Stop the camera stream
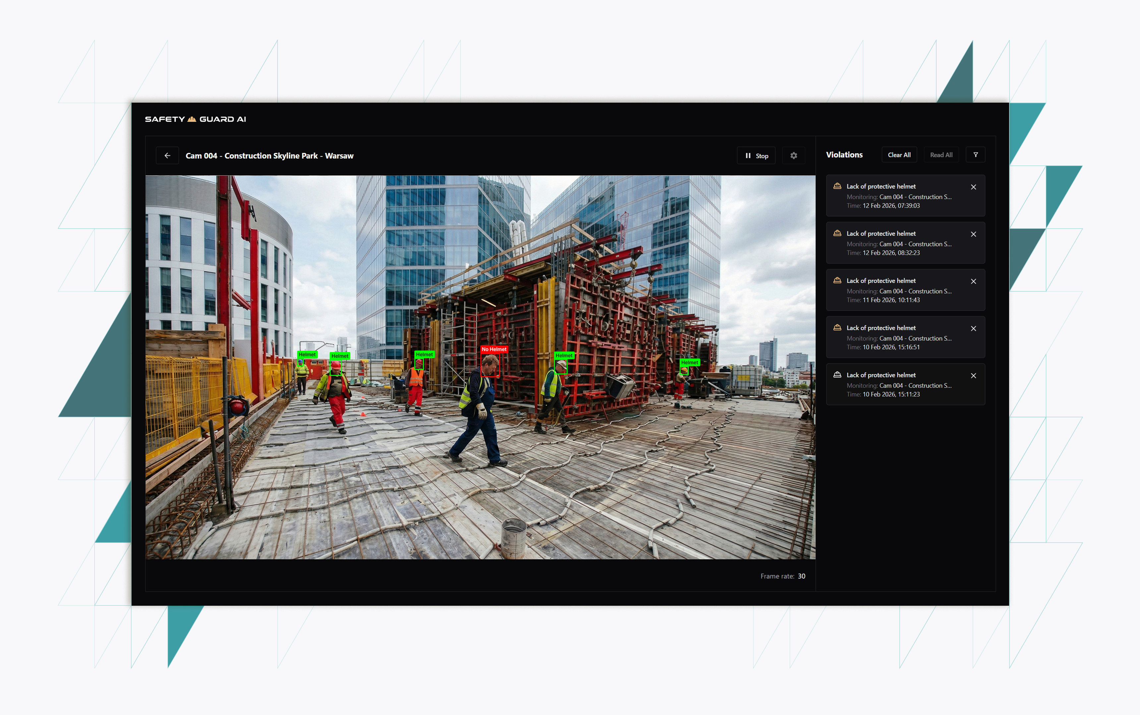The width and height of the screenshot is (1140, 715). [756, 156]
